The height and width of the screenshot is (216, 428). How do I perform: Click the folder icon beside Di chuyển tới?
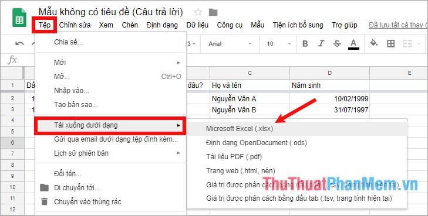pos(44,187)
